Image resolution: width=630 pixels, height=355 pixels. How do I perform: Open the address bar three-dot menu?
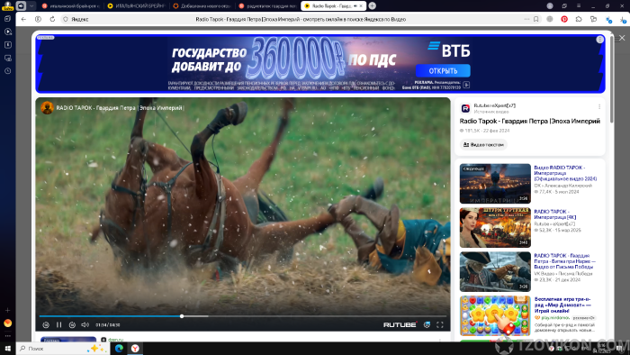(x=526, y=19)
